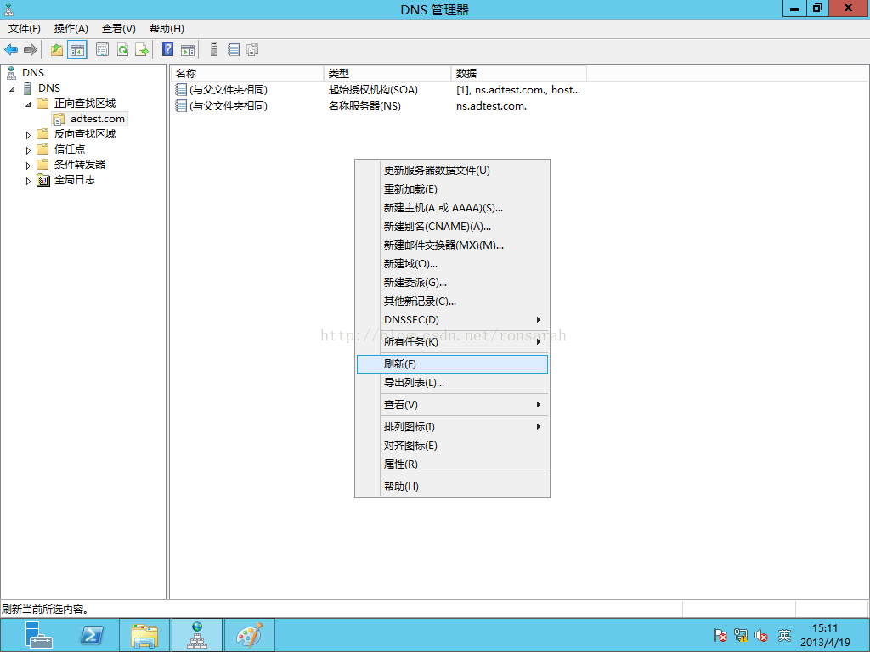Click the ns.adtest.com. NS data cell
The image size is (870, 652).
click(491, 106)
